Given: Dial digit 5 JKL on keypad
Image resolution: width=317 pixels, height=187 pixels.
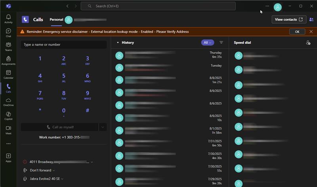Looking at the screenshot, I should pyautogui.click(x=64, y=77).
